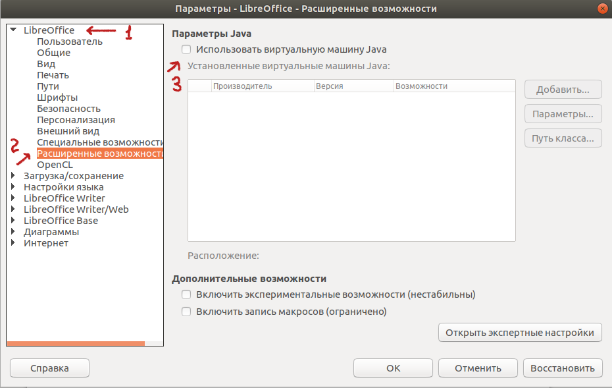Click the 'Добавить...' button
This screenshot has height=388, width=612.
click(563, 89)
